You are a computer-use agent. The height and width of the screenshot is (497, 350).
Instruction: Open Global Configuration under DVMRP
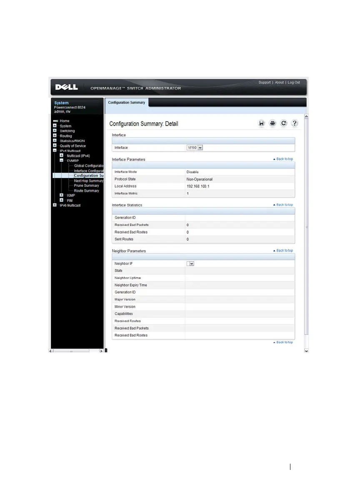coord(89,166)
